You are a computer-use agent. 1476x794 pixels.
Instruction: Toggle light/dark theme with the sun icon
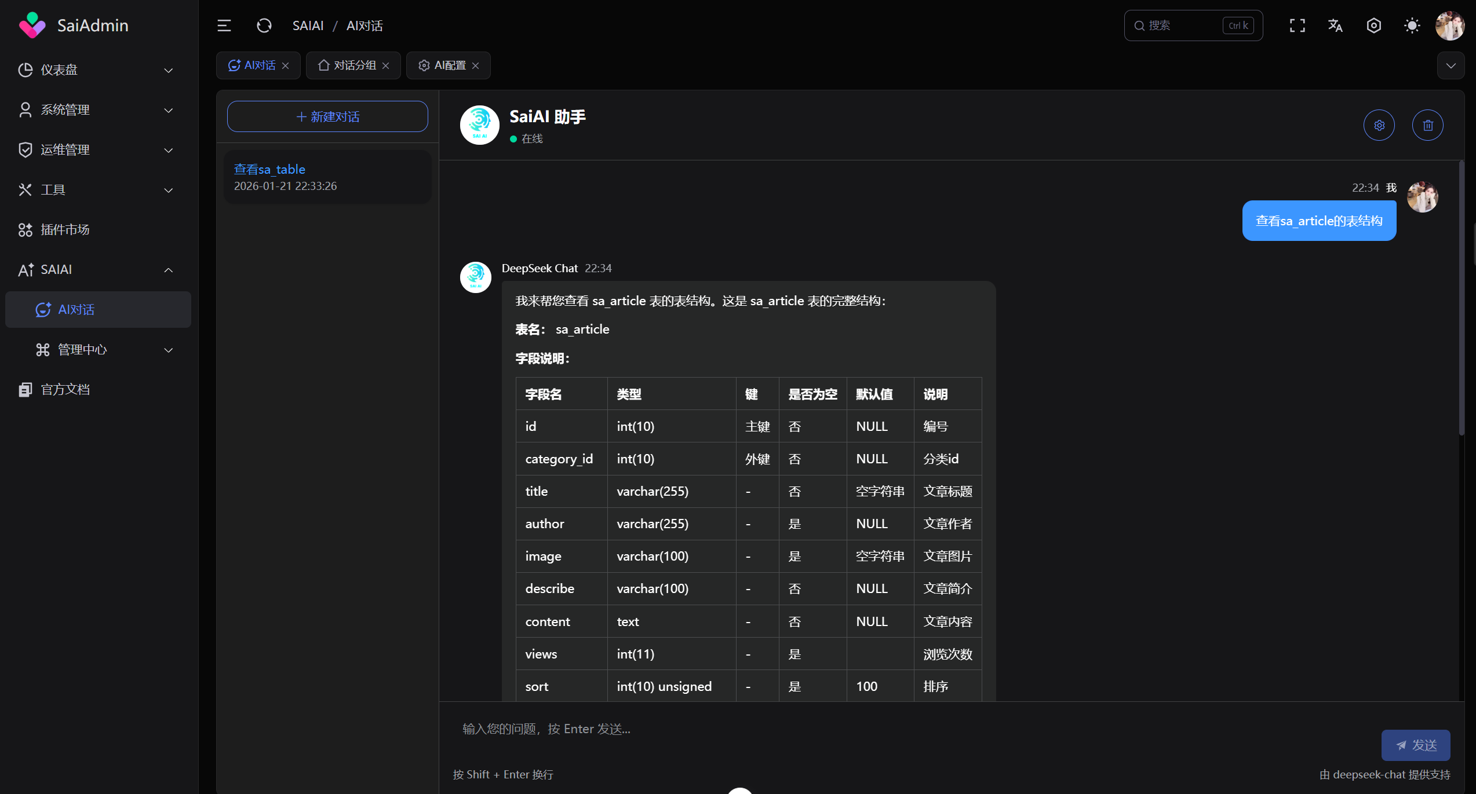click(x=1412, y=25)
